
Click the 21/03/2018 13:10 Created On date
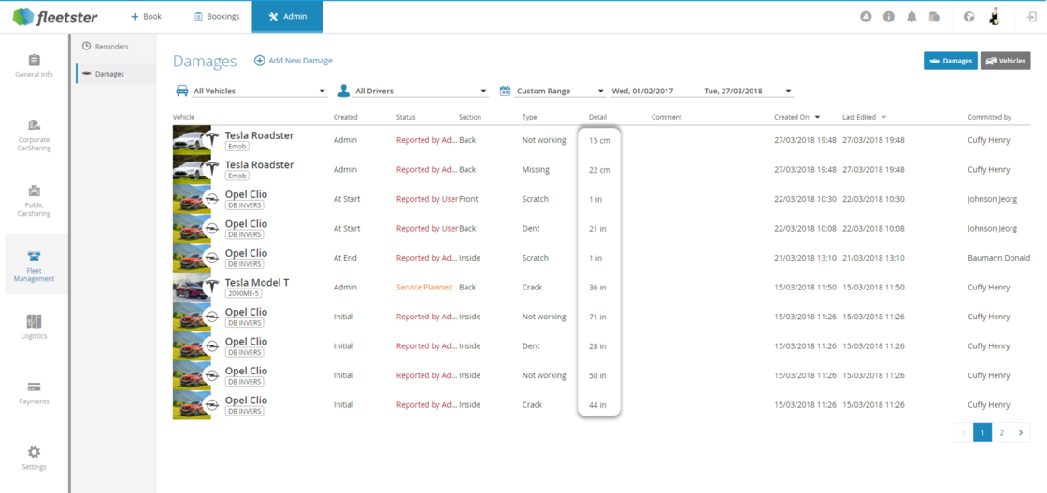(x=805, y=258)
